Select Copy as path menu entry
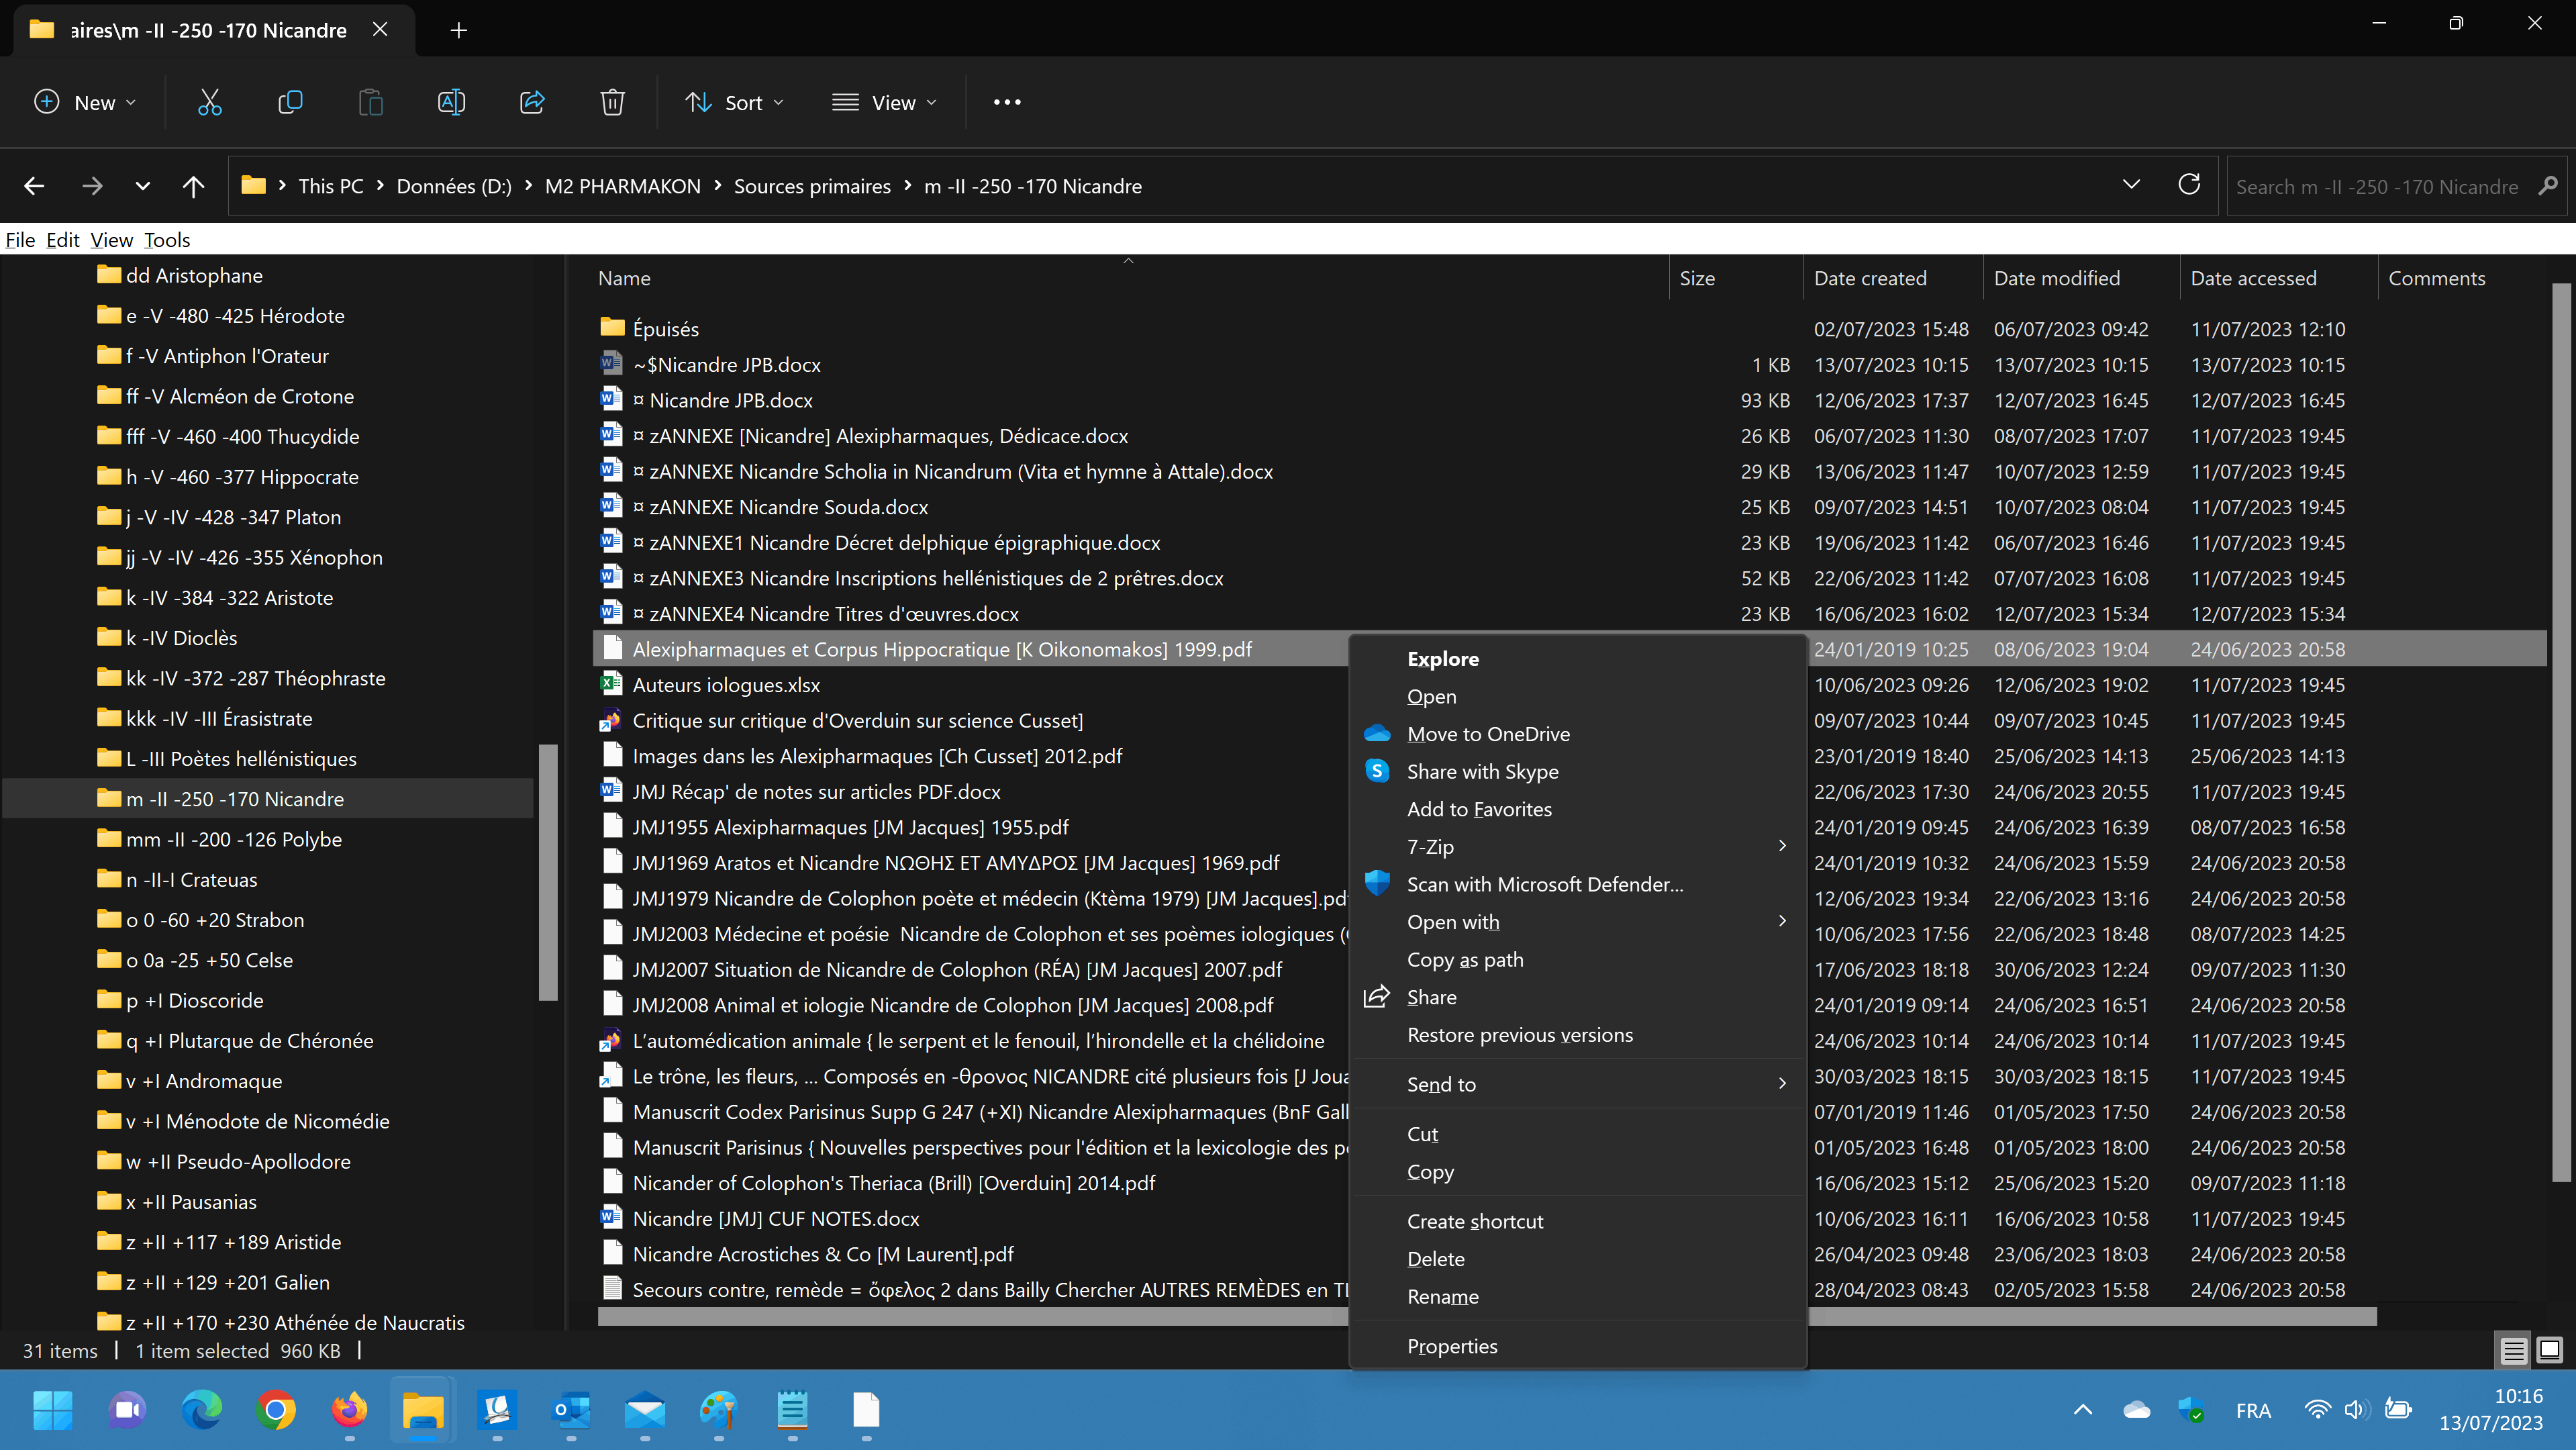This screenshot has width=2576, height=1450. pyautogui.click(x=1465, y=960)
